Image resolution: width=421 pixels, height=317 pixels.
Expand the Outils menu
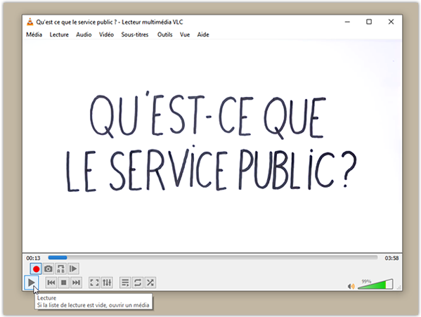point(165,34)
